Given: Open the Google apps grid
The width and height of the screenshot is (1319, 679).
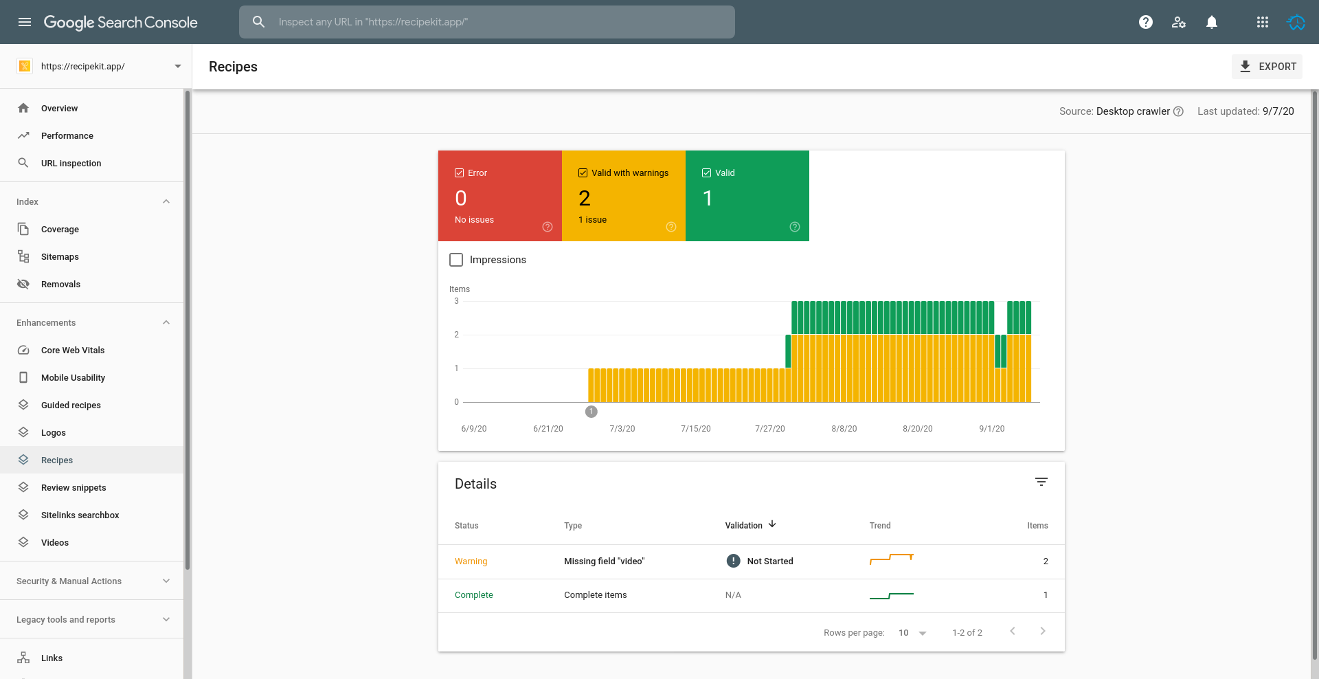Looking at the screenshot, I should (x=1263, y=22).
